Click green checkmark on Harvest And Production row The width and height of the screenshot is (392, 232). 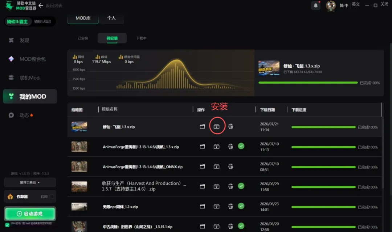(241, 186)
